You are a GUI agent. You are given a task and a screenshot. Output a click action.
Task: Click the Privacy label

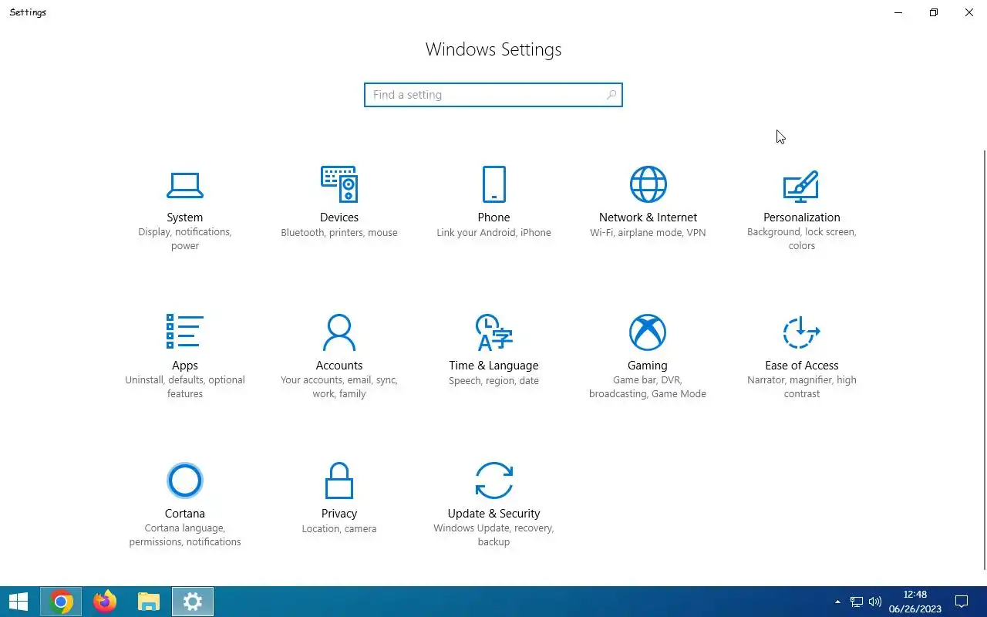(x=339, y=514)
